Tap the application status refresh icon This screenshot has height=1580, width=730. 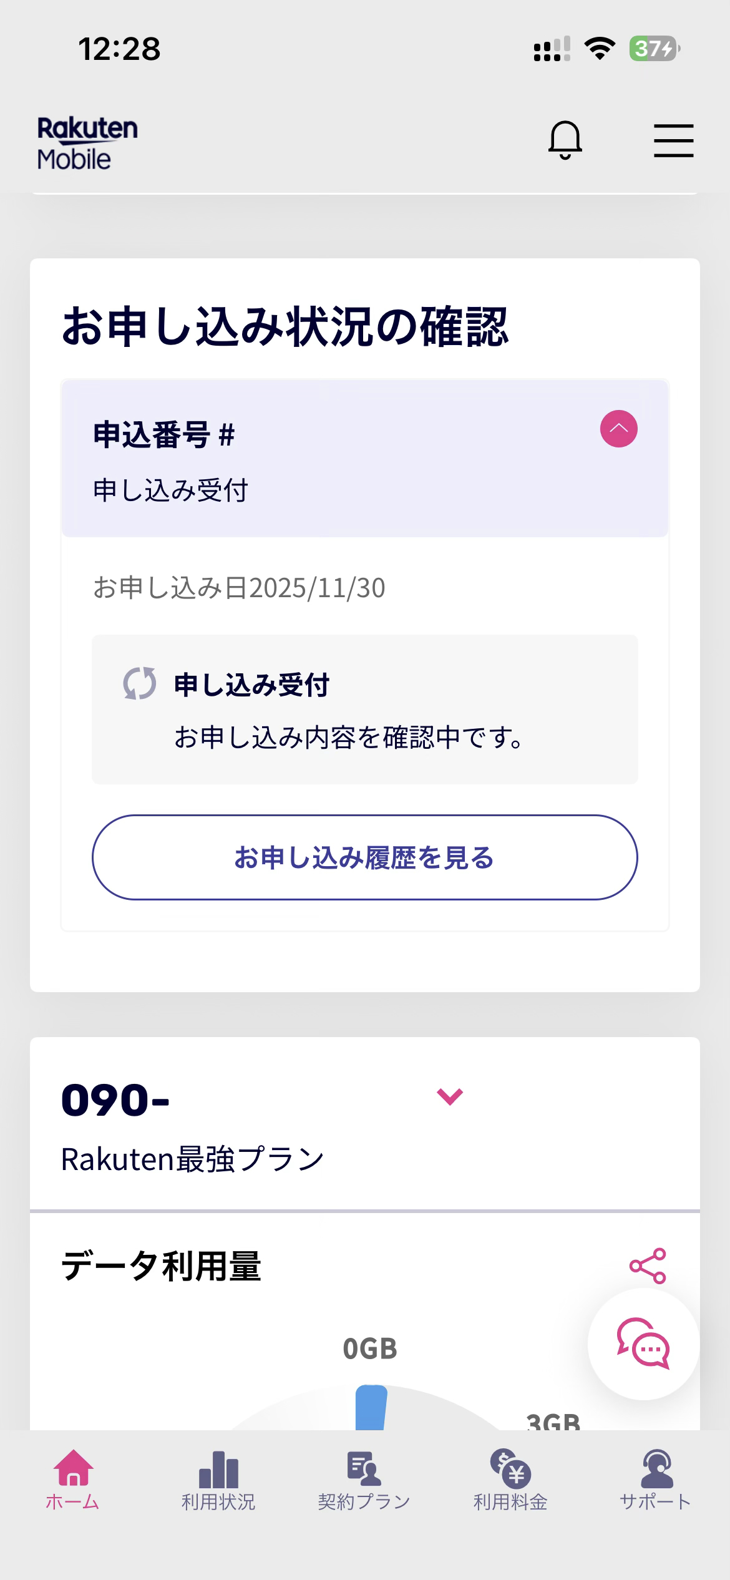(x=139, y=683)
